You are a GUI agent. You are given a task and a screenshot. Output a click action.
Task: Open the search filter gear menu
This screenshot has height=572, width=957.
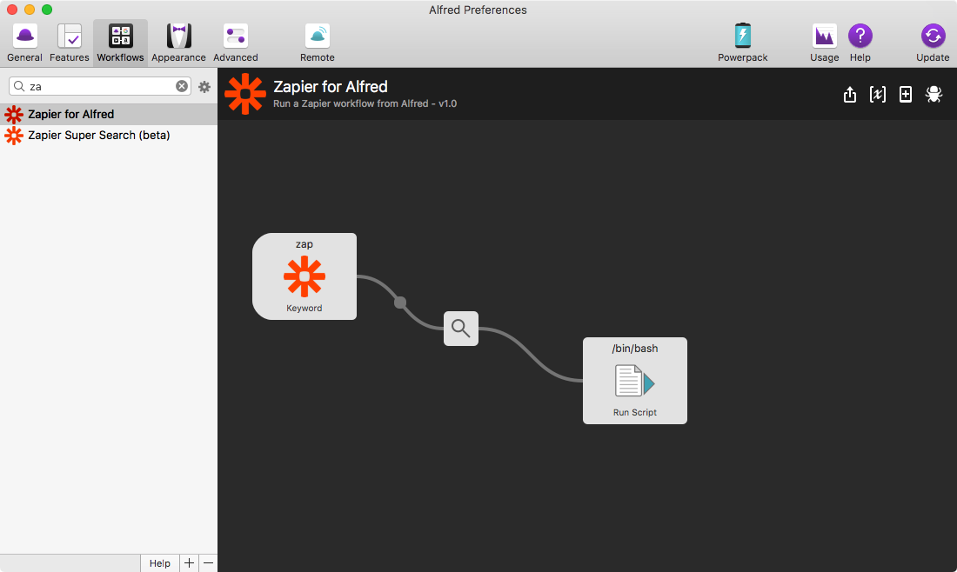(x=204, y=87)
